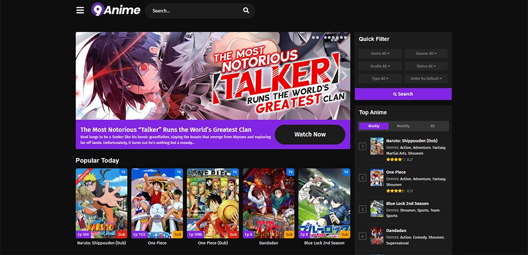Image resolution: width=528 pixels, height=255 pixels.
Task: Go to the second banner slide dot
Action: click(x=317, y=37)
